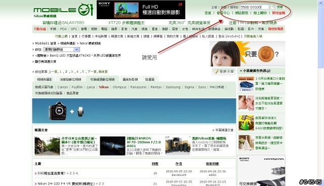This screenshot has height=186, width=324.
Task: Select the Pentax sub-forum
Action: tap(156, 87)
